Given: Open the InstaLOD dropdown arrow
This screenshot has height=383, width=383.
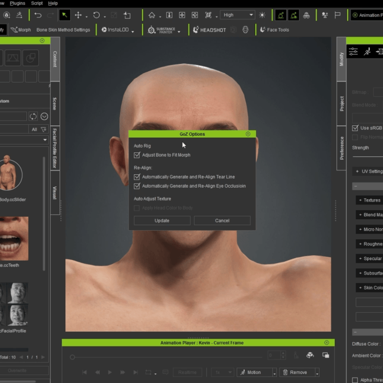Looking at the screenshot, I should [x=133, y=31].
